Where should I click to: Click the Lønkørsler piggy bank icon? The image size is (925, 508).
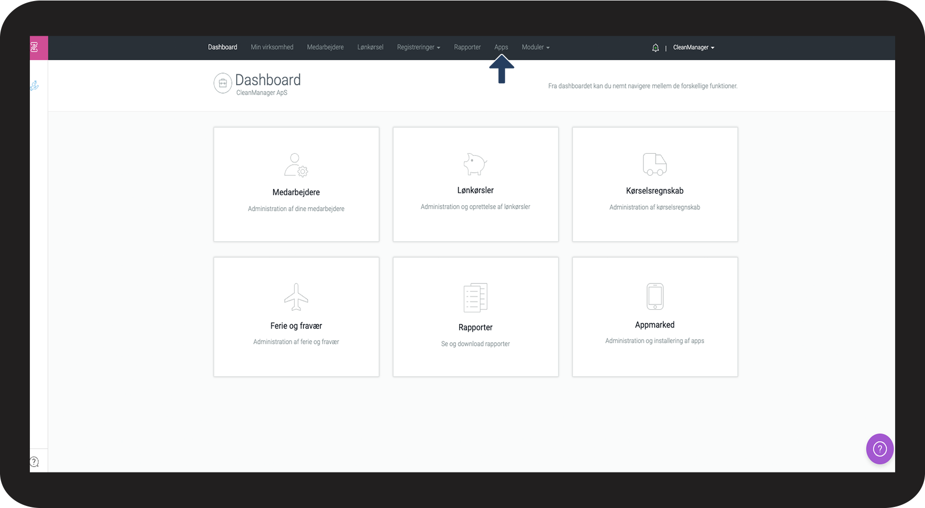coord(475,164)
